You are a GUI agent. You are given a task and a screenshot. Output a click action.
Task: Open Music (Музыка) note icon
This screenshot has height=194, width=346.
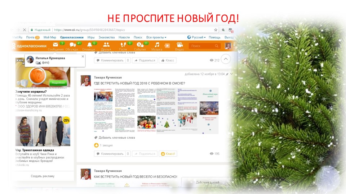tap(157, 45)
